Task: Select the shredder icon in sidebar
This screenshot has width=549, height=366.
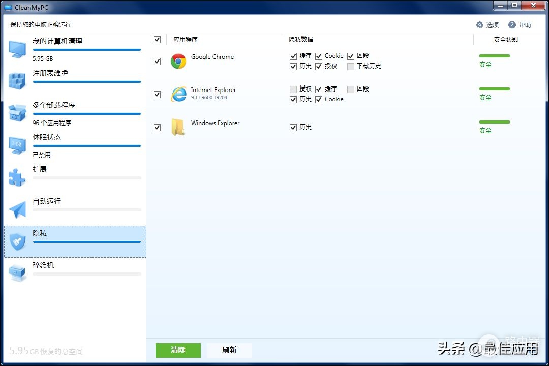Action: 17,273
